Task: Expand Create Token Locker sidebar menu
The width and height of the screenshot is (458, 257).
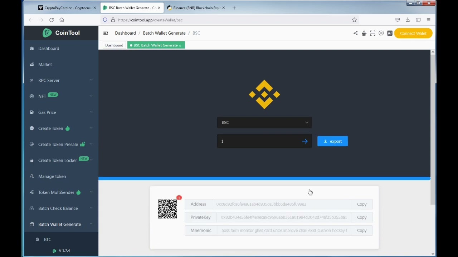Action: 61,160
